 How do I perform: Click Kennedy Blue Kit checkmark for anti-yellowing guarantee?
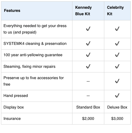88,55
